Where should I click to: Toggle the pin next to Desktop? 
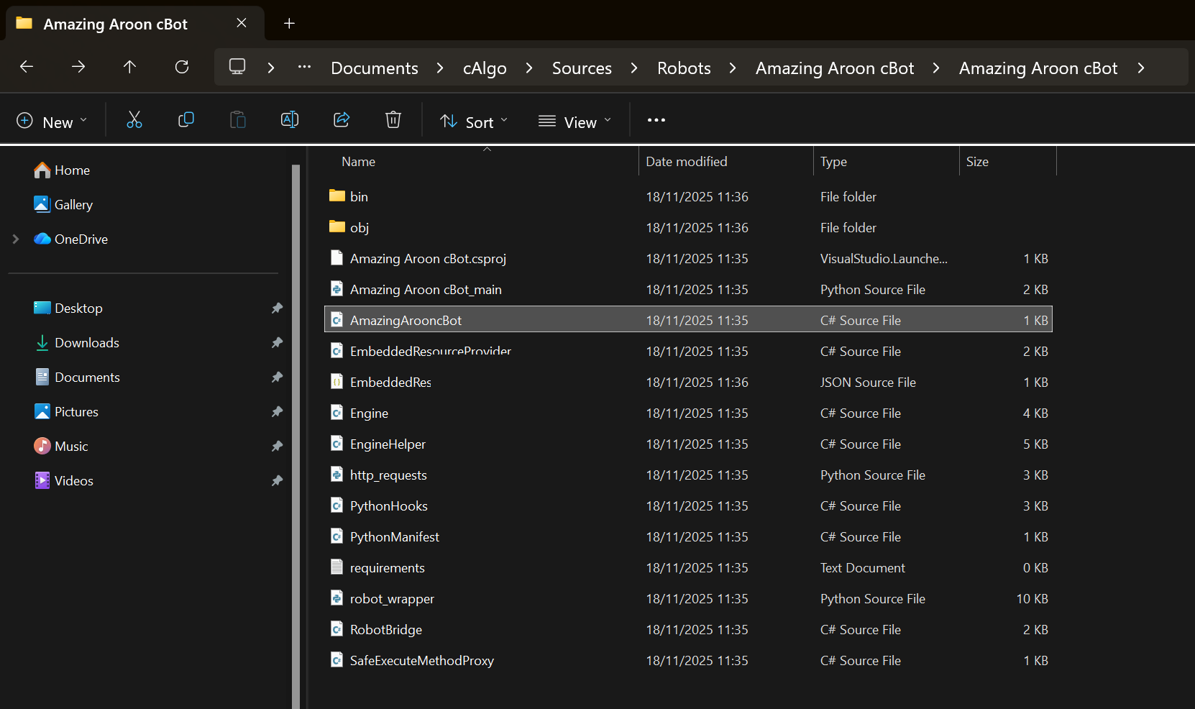[x=277, y=308]
